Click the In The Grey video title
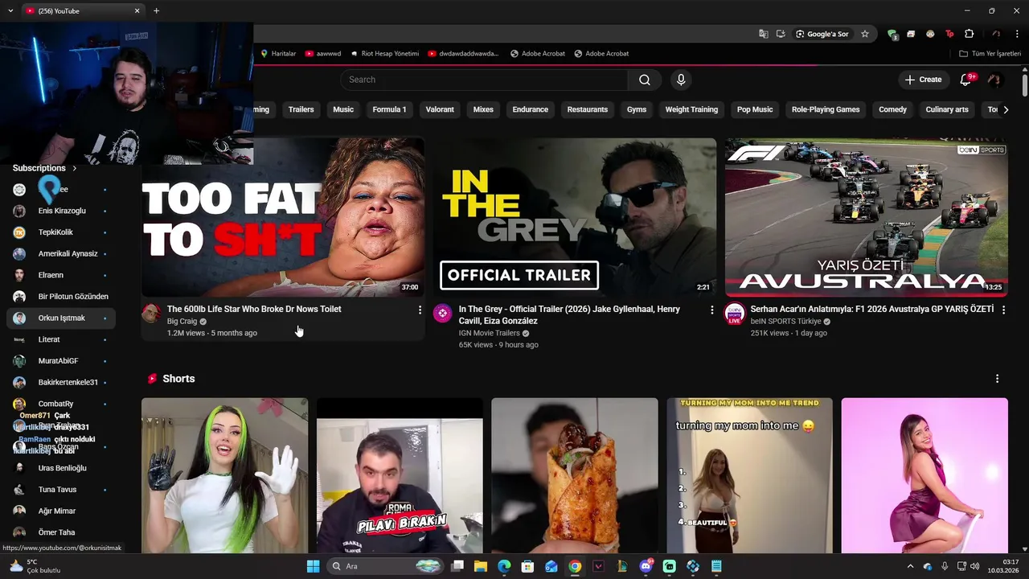Viewport: 1029px width, 579px height. [x=569, y=314]
